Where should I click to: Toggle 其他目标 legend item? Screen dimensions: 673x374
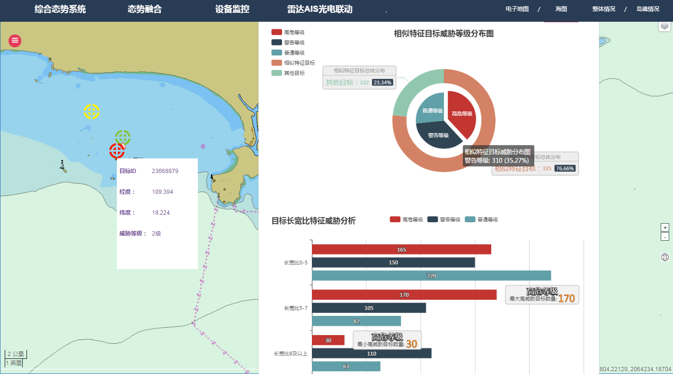288,73
